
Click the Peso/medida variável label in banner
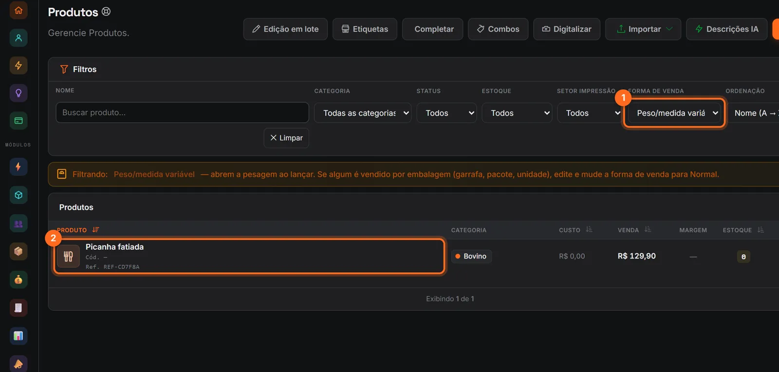(154, 174)
